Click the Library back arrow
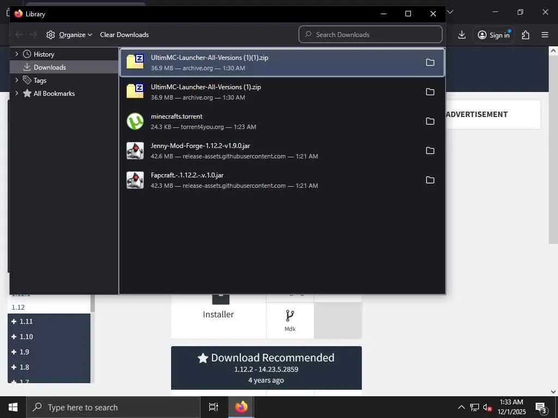The width and height of the screenshot is (558, 418). point(19,34)
